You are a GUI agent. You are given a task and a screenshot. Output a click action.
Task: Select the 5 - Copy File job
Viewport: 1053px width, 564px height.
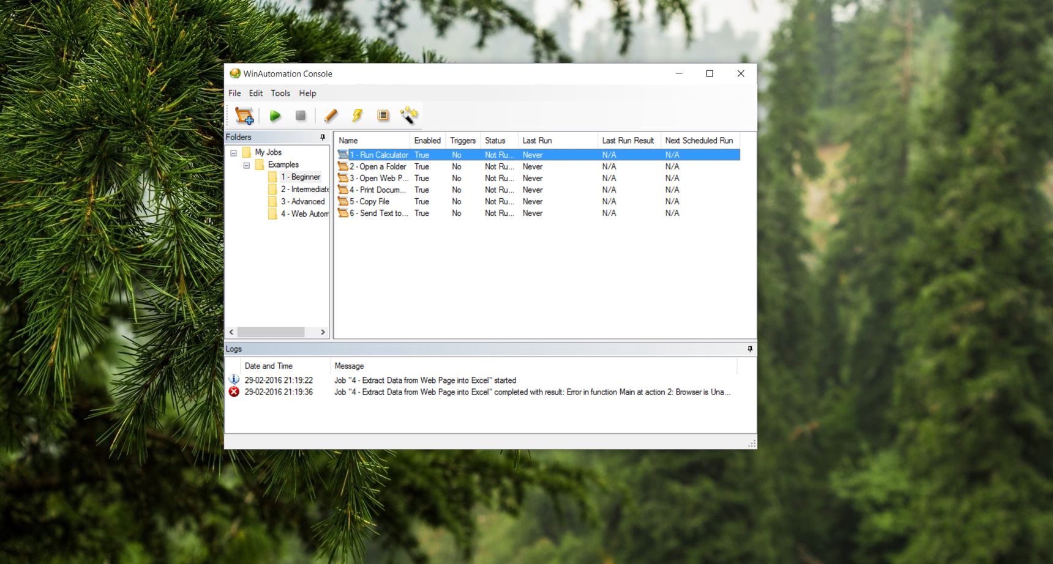coord(539,201)
